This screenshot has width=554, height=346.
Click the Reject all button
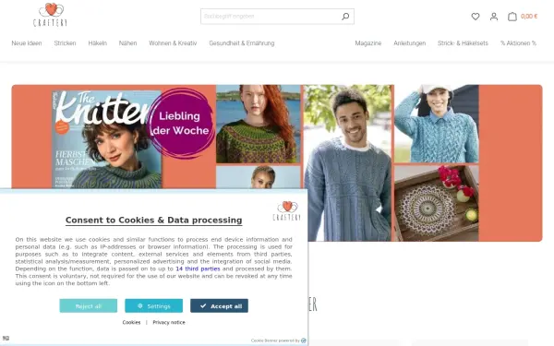[x=89, y=305]
